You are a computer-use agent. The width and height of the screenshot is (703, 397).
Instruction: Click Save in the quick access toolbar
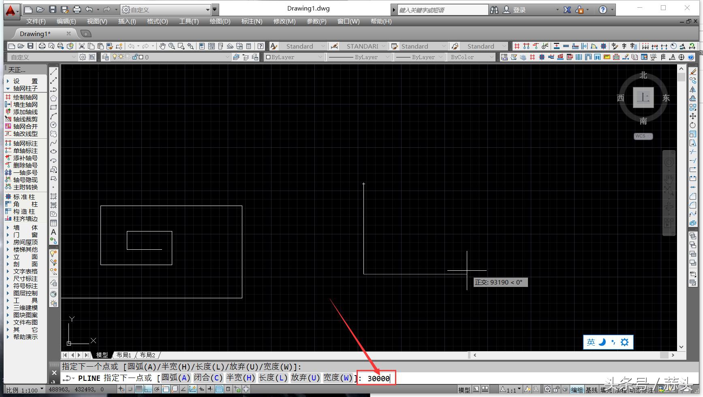[x=53, y=9]
